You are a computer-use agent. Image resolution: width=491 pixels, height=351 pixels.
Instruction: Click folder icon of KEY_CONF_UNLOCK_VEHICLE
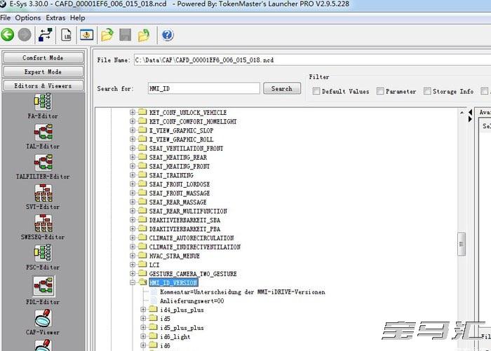tap(142, 112)
